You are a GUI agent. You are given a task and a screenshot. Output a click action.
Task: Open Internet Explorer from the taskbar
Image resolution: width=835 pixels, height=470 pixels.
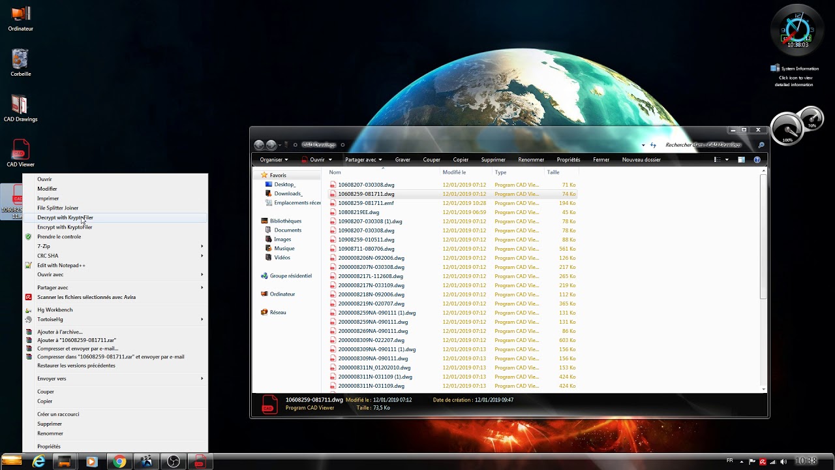click(x=39, y=462)
